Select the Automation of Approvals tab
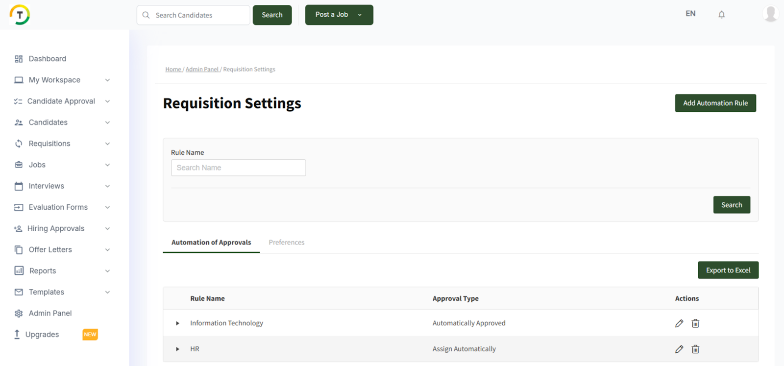The height and width of the screenshot is (366, 784). point(211,243)
